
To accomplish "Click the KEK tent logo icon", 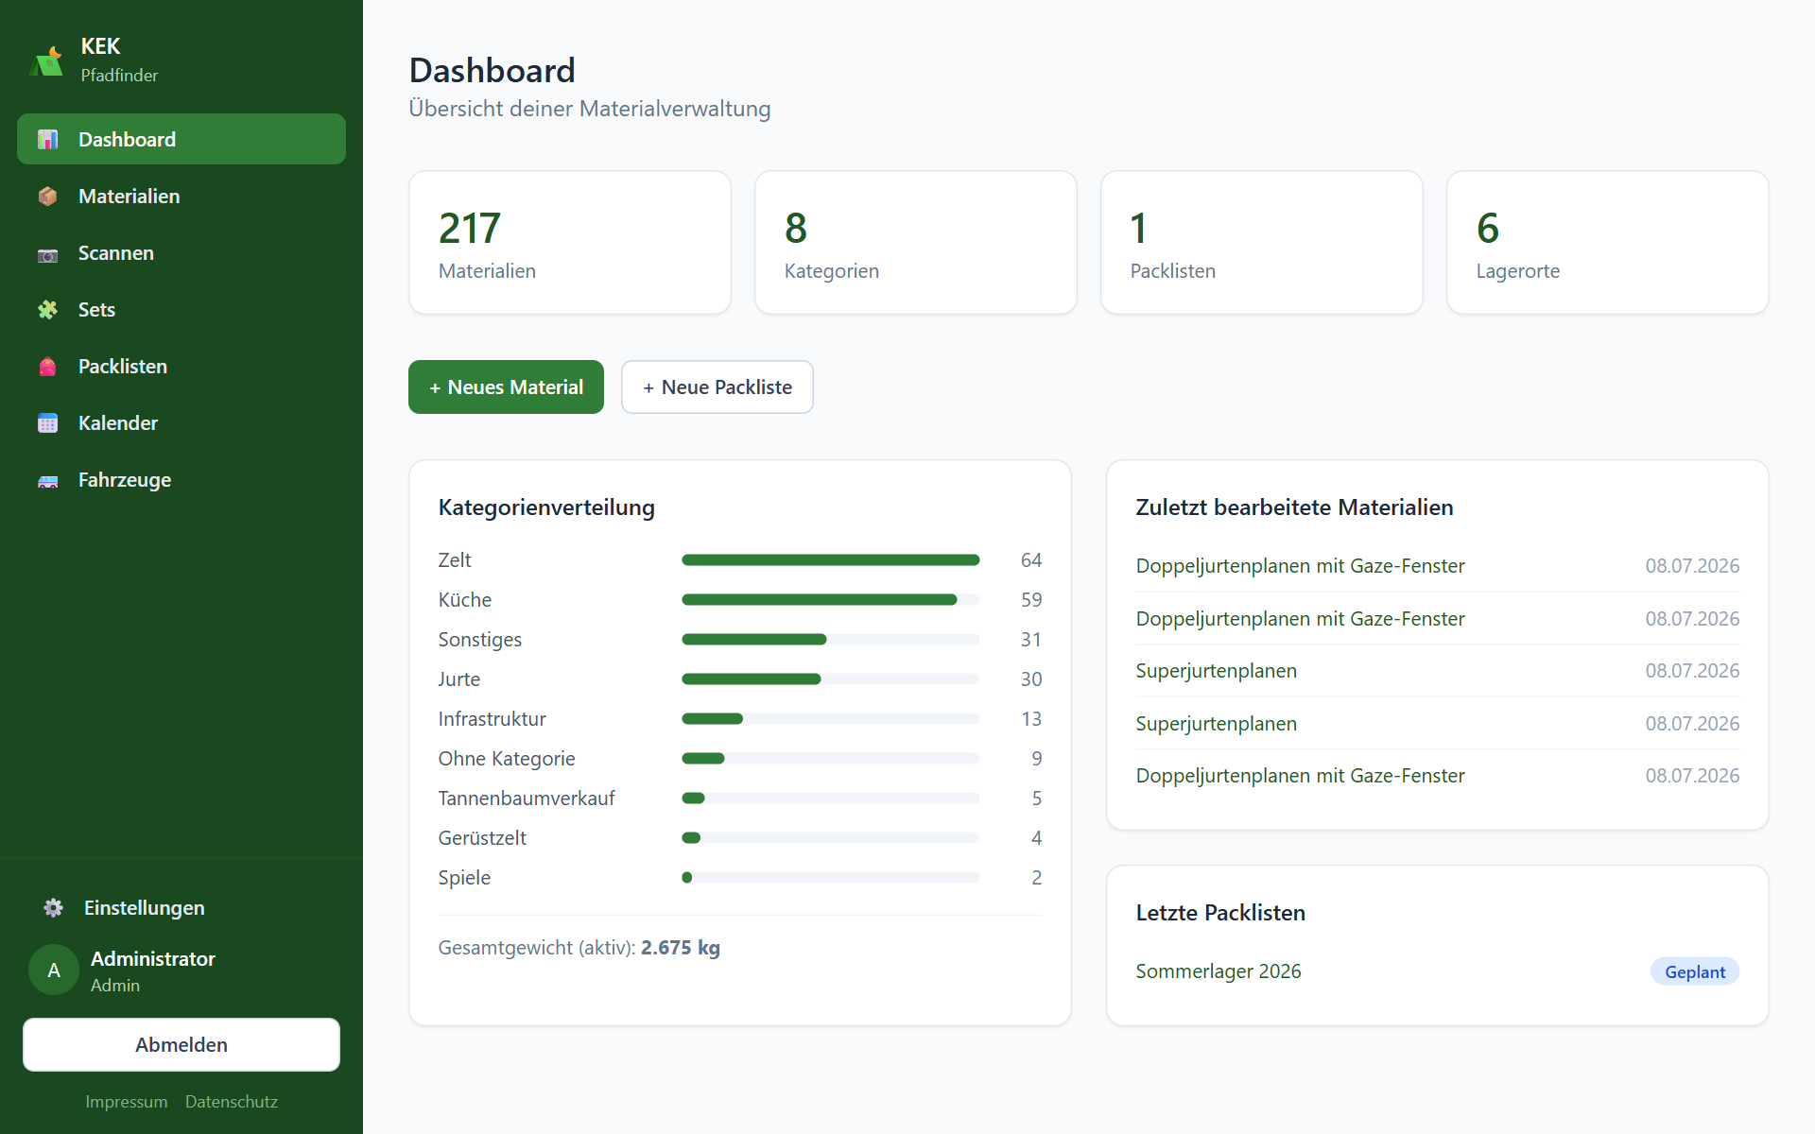I will [x=46, y=60].
